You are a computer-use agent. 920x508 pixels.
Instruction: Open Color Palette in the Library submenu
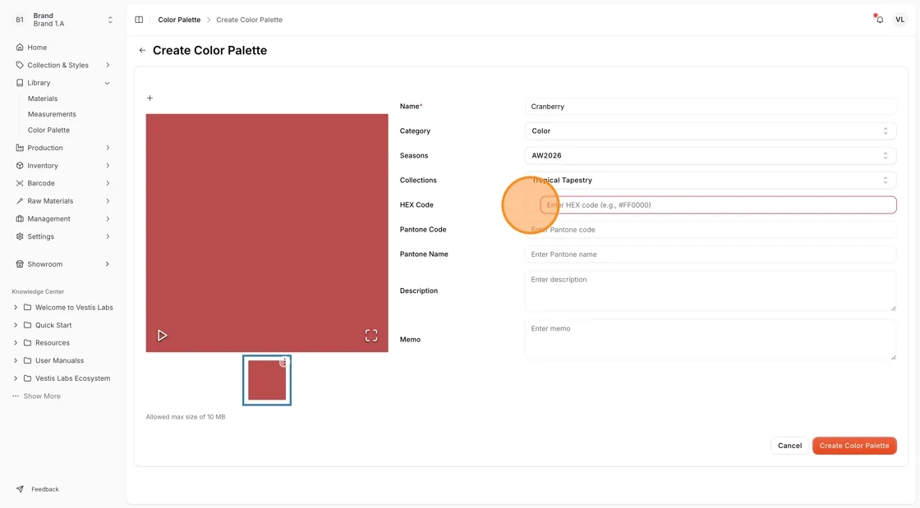(48, 130)
